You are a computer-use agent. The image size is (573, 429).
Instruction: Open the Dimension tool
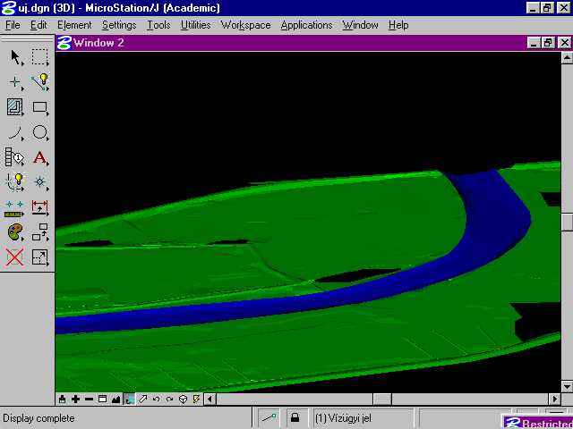tap(40, 208)
